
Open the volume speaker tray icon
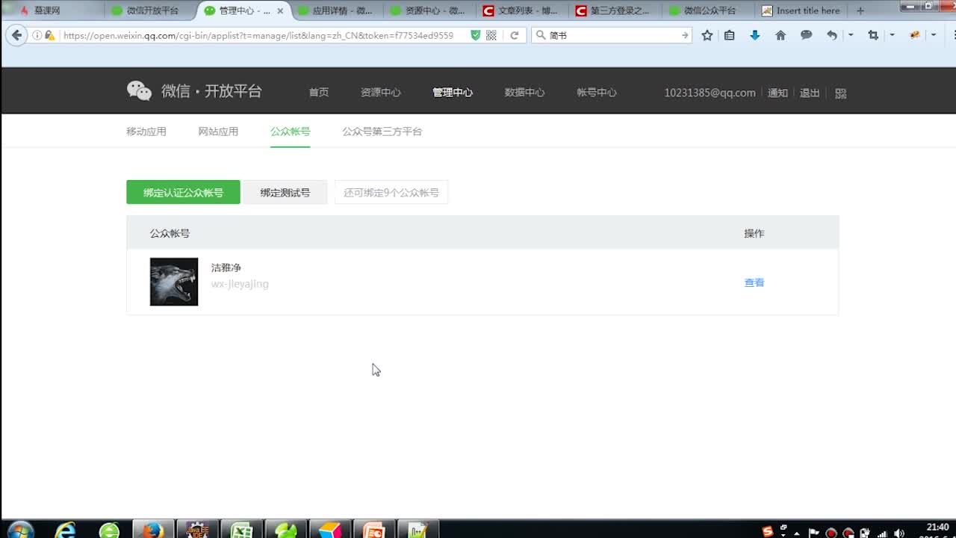[x=899, y=534]
